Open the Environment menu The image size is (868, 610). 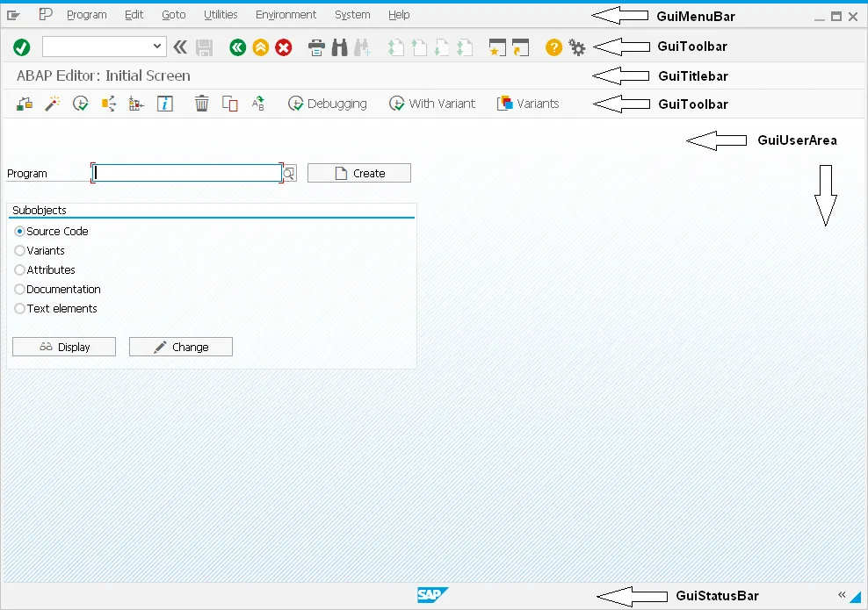point(286,15)
